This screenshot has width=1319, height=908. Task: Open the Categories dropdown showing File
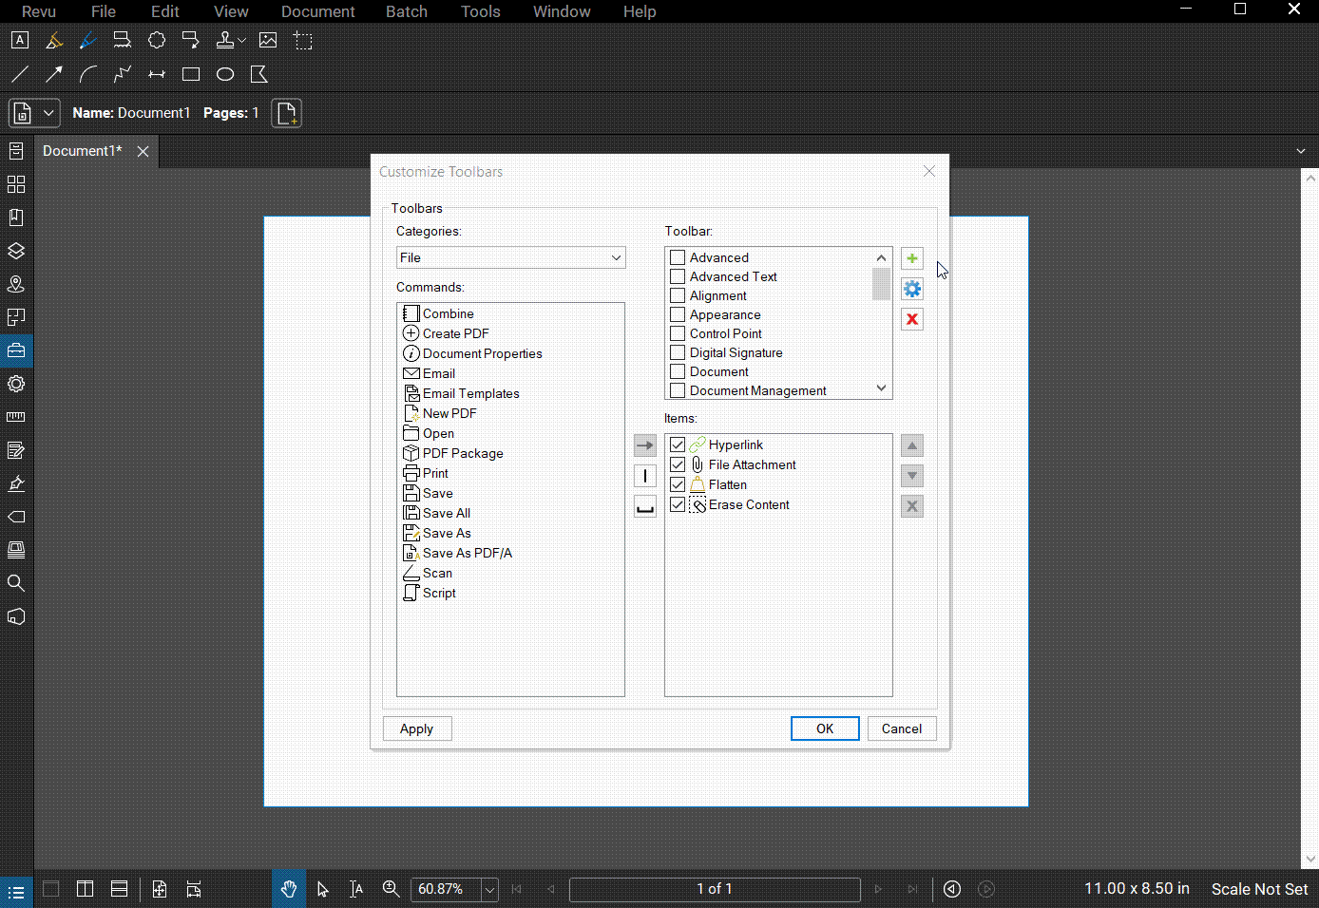tap(510, 257)
